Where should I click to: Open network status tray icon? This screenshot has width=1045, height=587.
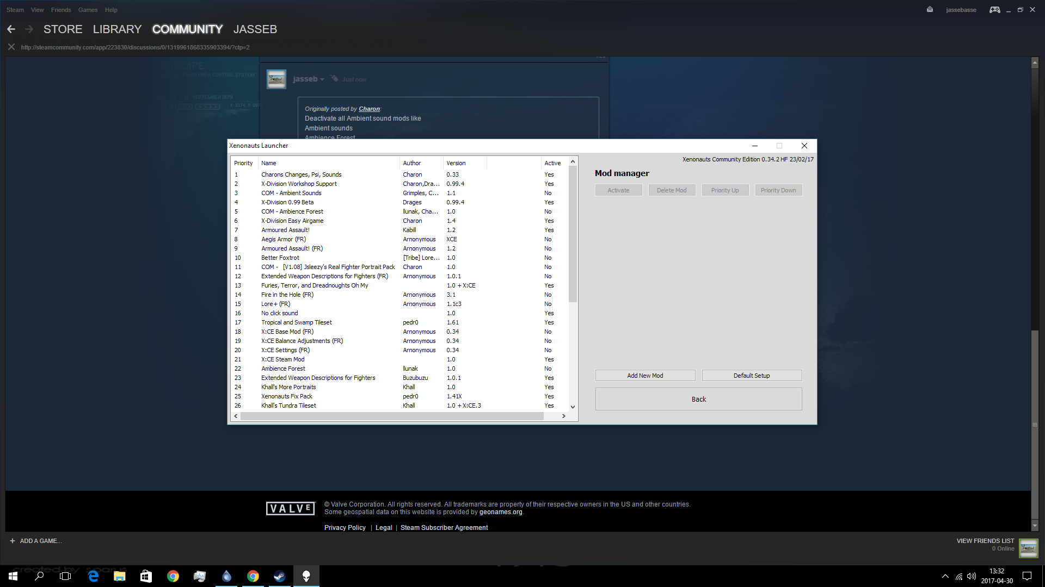959,576
